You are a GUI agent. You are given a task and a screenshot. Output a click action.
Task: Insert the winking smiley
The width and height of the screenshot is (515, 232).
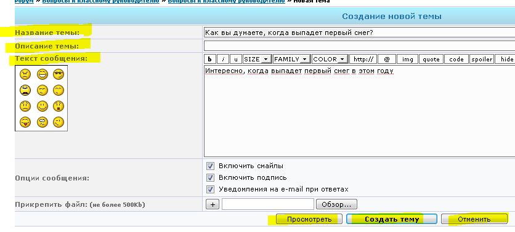59,122
